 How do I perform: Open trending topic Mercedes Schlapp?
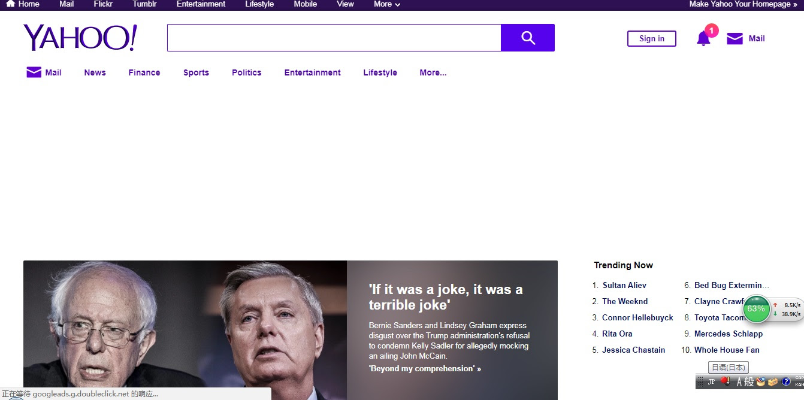pos(729,334)
